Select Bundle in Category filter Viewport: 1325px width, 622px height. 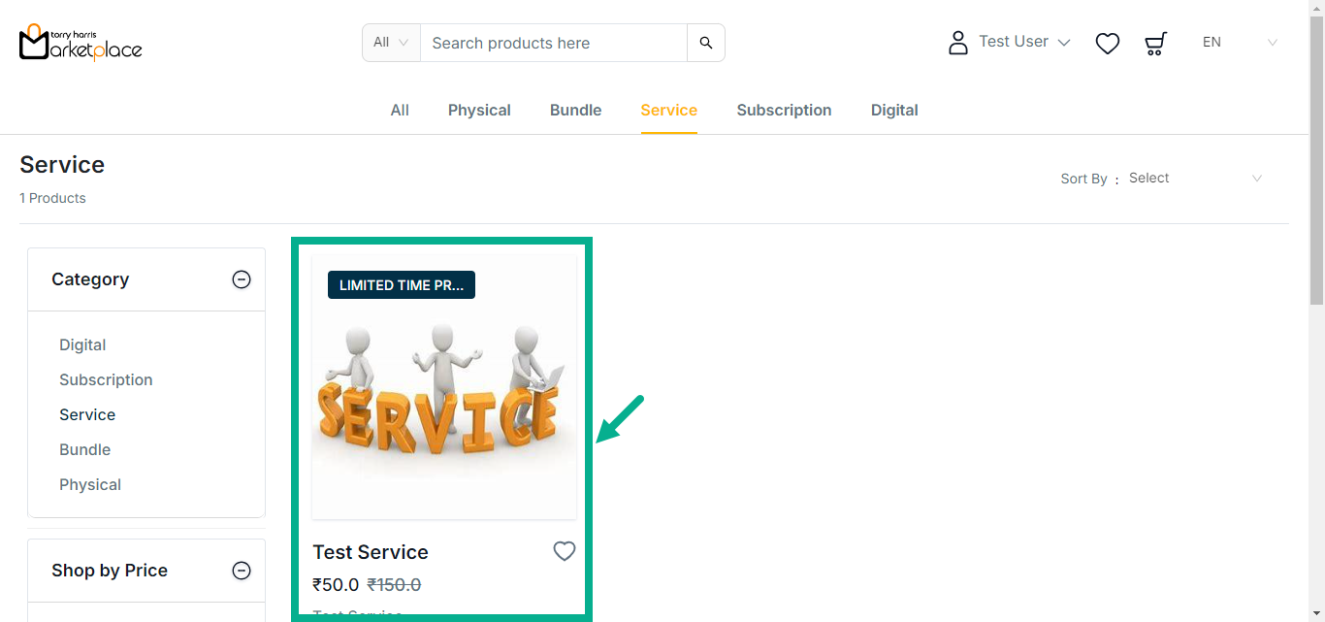click(85, 449)
